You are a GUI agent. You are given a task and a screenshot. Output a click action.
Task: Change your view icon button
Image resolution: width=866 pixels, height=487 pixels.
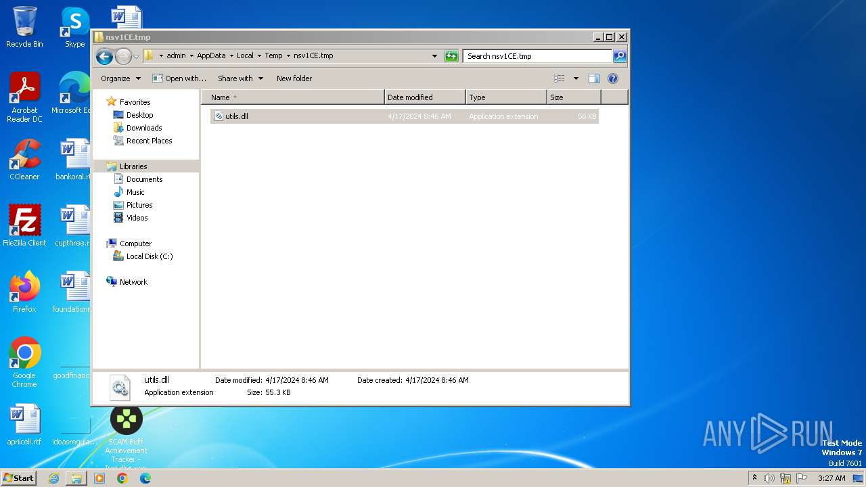(560, 78)
